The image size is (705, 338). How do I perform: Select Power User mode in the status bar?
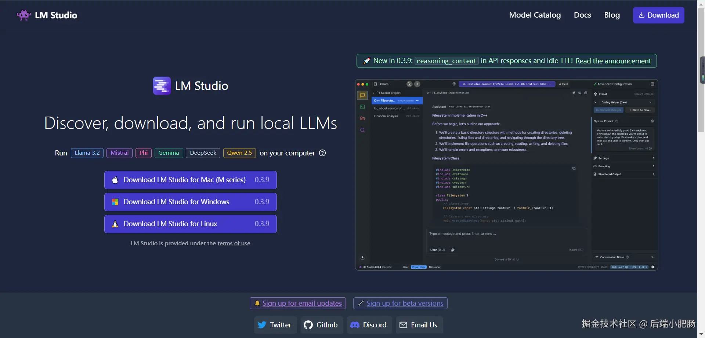[x=419, y=267]
